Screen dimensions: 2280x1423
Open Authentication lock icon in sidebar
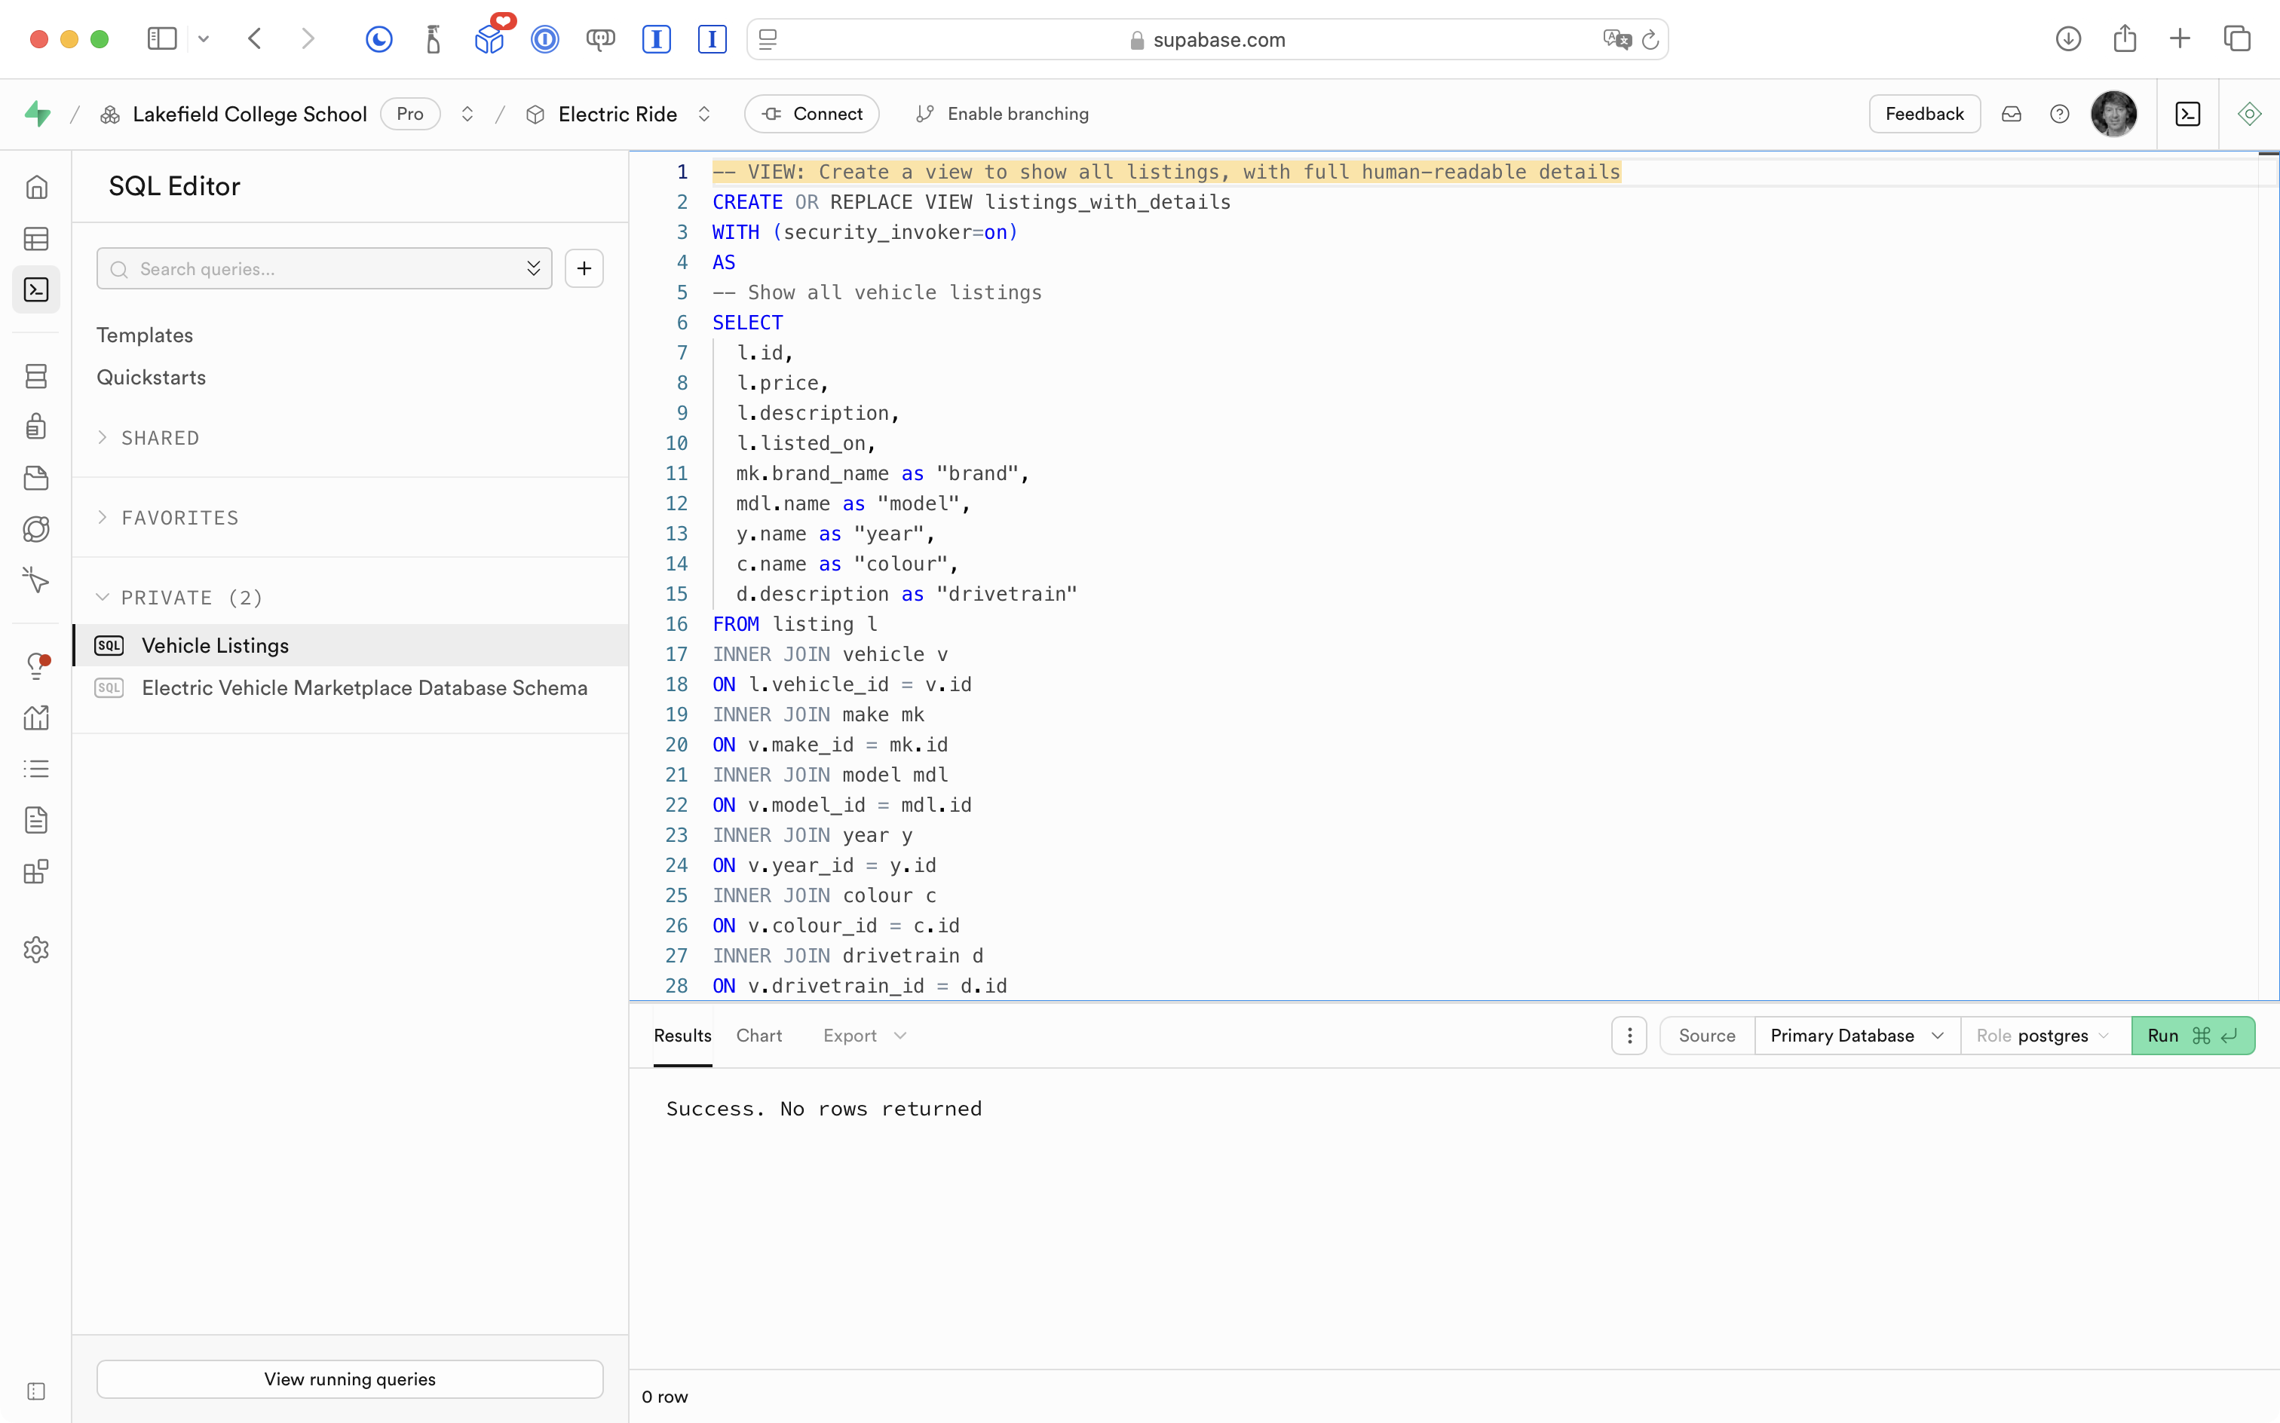point(35,427)
